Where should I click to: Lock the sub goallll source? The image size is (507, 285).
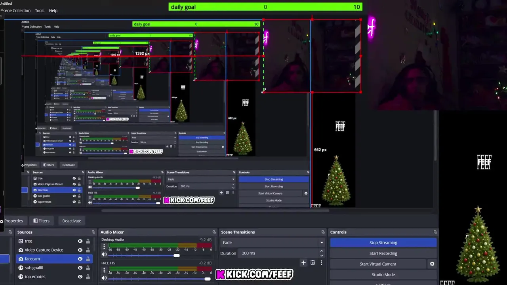88,268
